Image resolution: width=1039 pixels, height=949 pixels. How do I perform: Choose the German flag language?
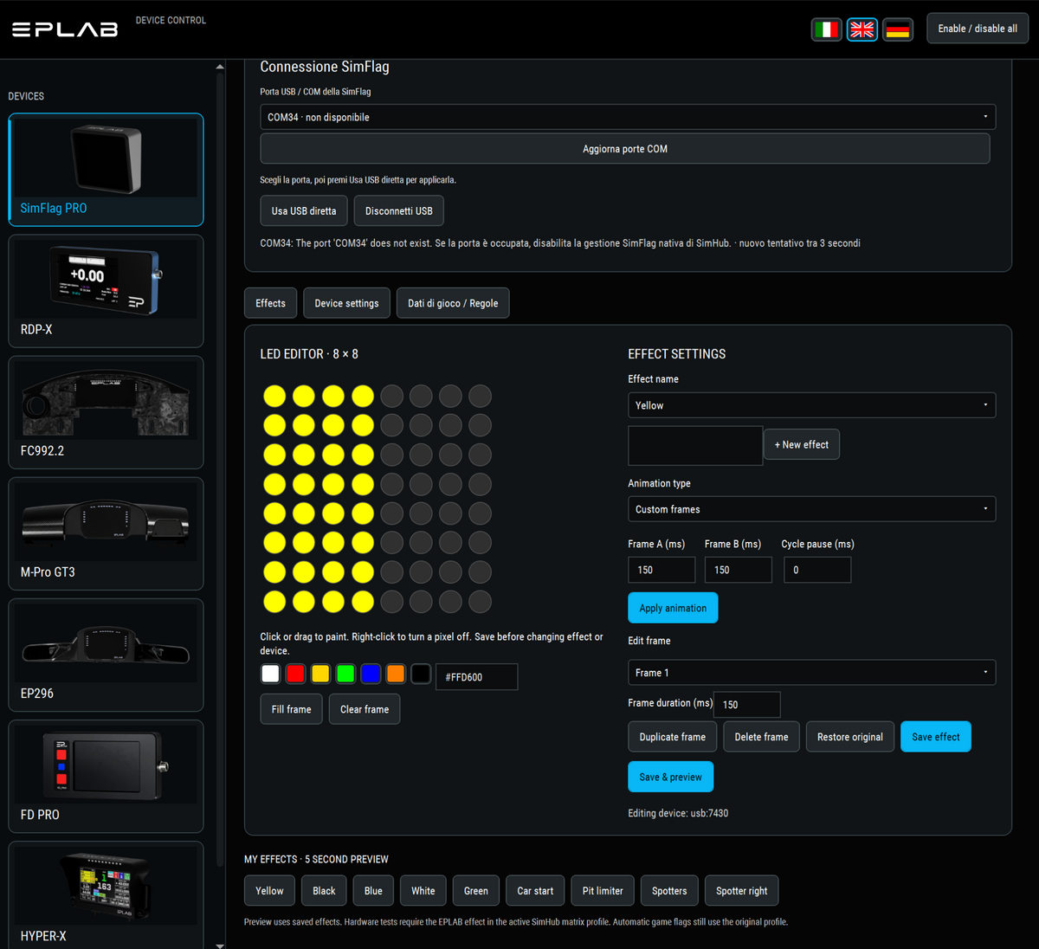coord(898,29)
